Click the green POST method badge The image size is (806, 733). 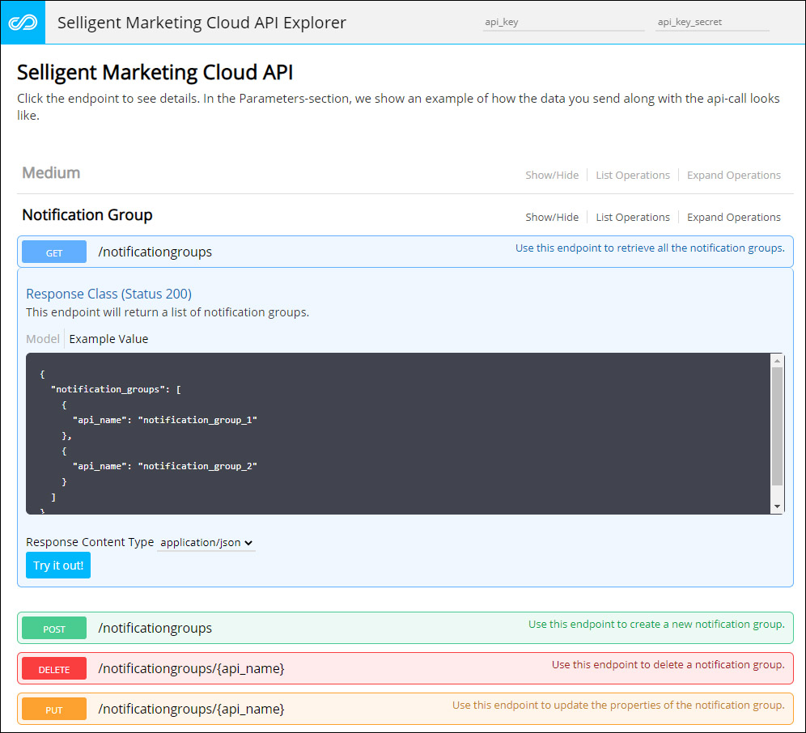53,628
